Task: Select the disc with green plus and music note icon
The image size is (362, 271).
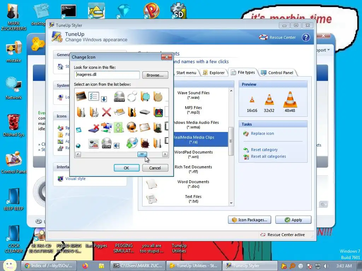Action: (x=132, y=143)
